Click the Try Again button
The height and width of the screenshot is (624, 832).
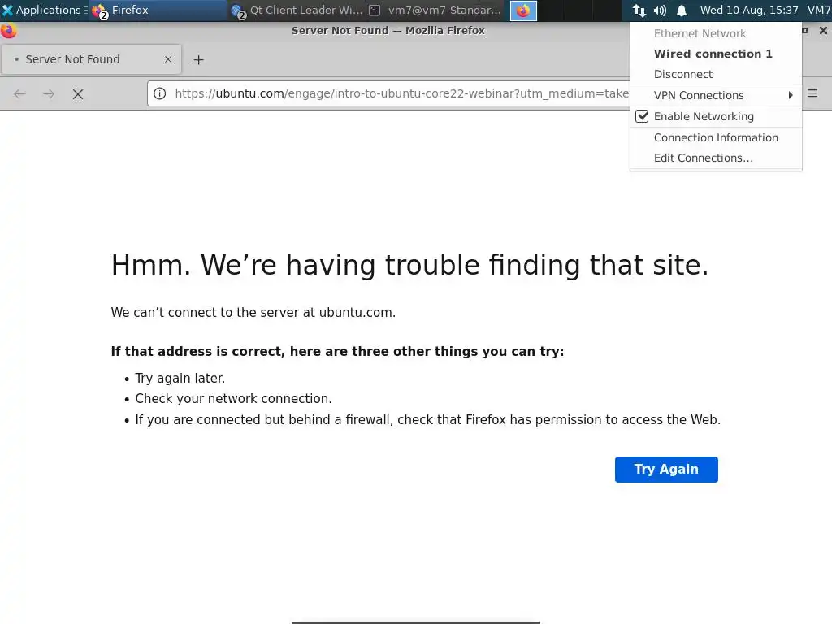[x=666, y=469]
